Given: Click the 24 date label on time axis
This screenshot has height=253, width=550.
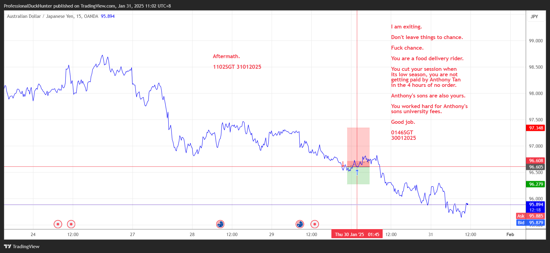Looking at the screenshot, I should pos(33,235).
